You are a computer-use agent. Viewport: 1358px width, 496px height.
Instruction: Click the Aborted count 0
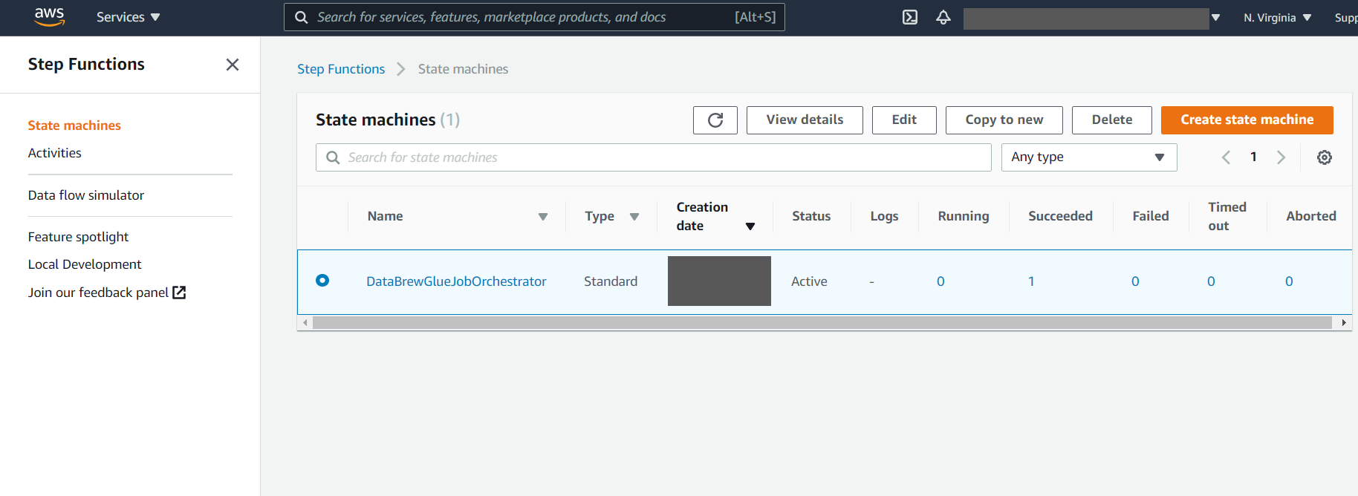1289,281
